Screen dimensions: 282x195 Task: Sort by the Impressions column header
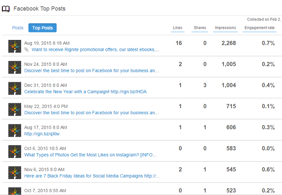pos(225,28)
